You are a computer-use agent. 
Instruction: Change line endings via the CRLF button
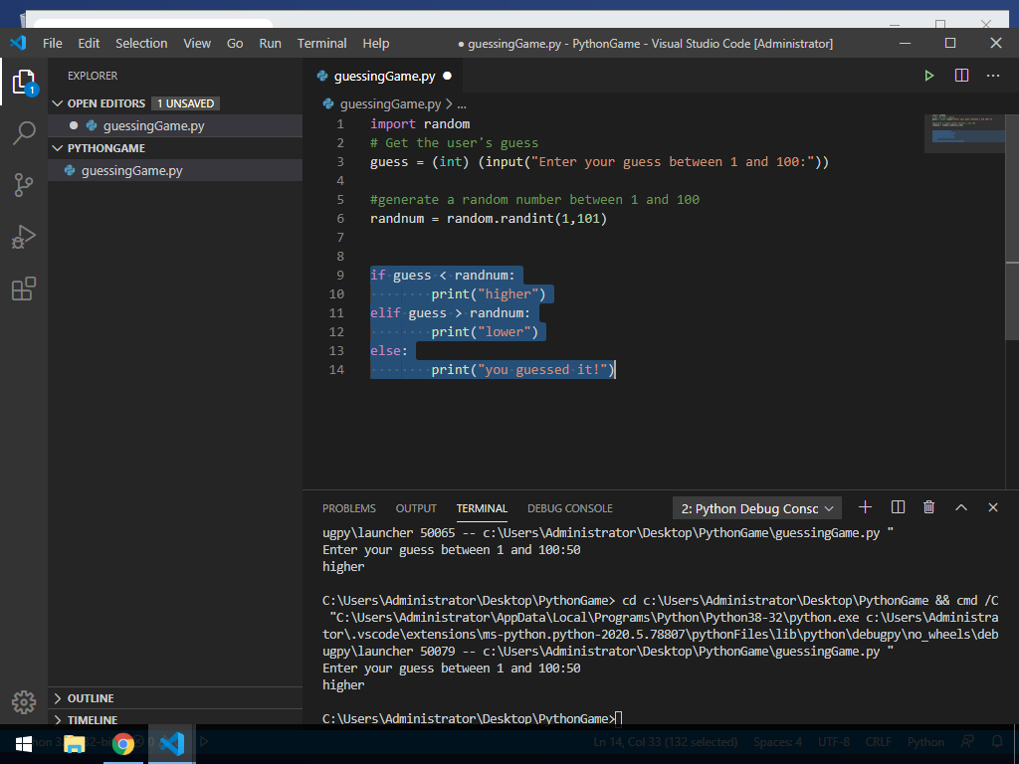click(878, 741)
